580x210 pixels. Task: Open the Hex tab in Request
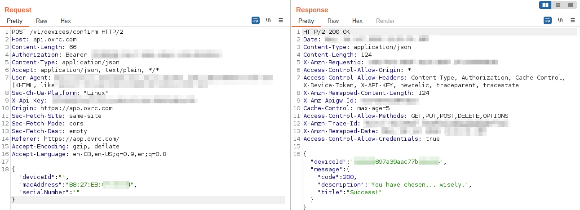coord(66,21)
